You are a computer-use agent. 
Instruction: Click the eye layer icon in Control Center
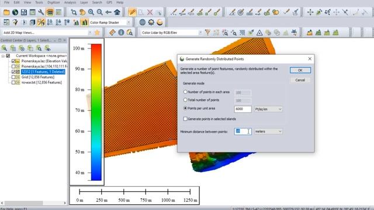click(47, 48)
